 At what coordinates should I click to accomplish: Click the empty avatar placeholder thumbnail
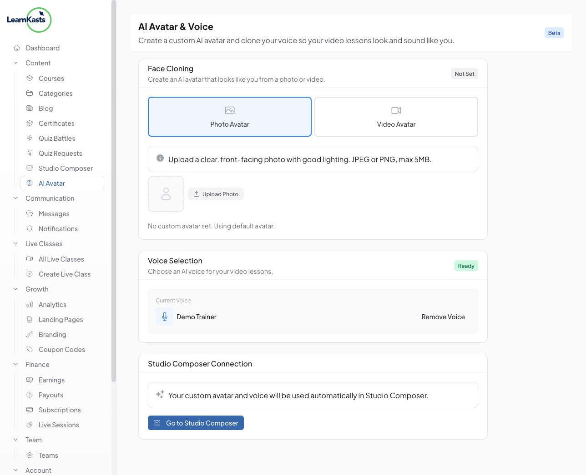pos(166,194)
